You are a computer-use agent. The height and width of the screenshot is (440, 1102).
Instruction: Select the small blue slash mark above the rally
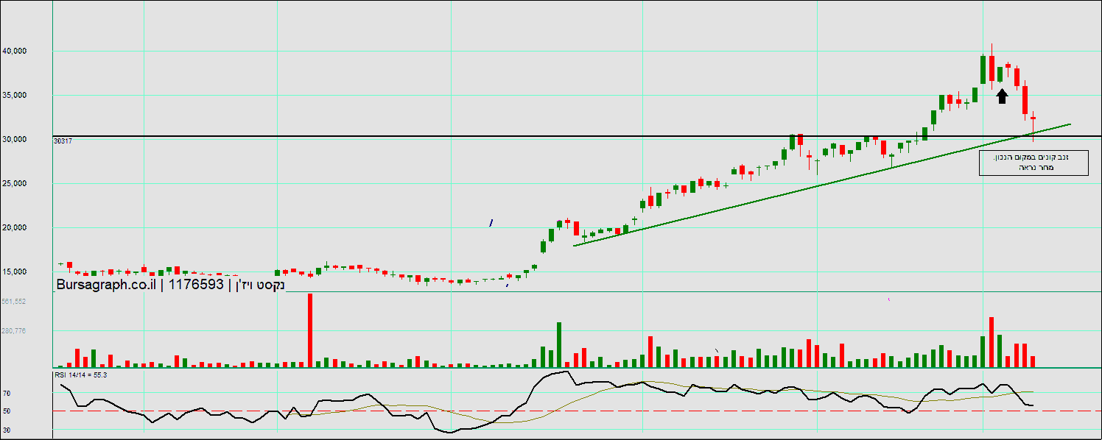click(491, 222)
